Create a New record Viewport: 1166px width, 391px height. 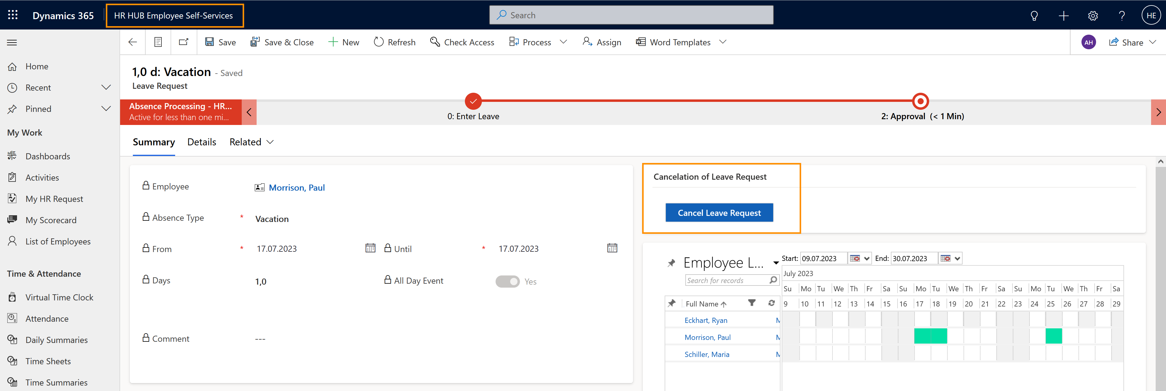point(344,42)
